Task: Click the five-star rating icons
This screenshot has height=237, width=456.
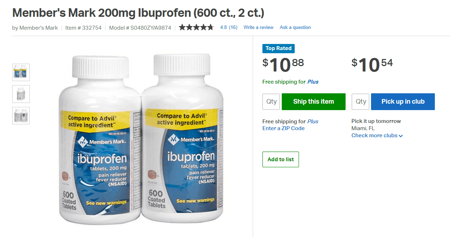Action: (196, 27)
